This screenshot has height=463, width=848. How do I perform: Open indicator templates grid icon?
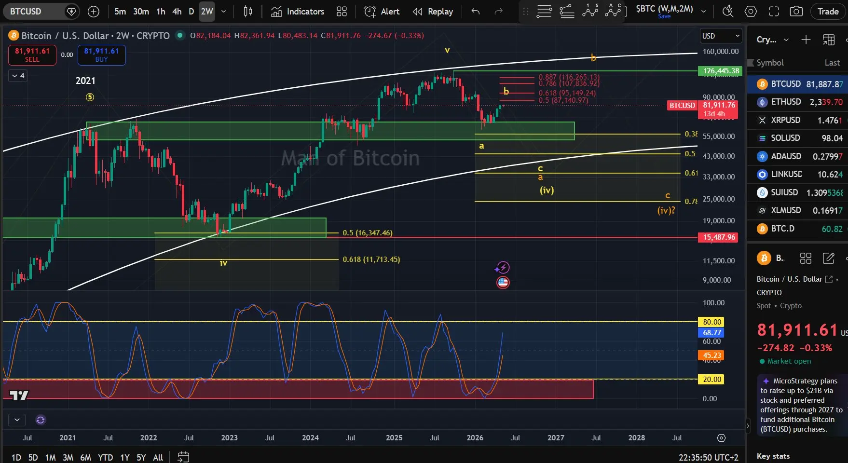click(342, 12)
